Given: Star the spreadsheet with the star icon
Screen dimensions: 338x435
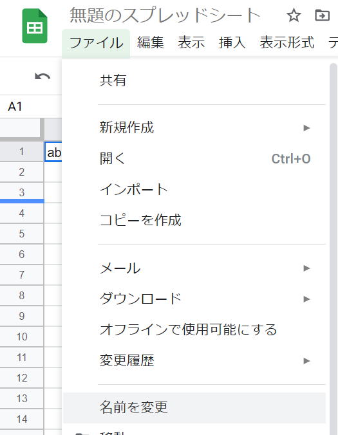Looking at the screenshot, I should (294, 15).
